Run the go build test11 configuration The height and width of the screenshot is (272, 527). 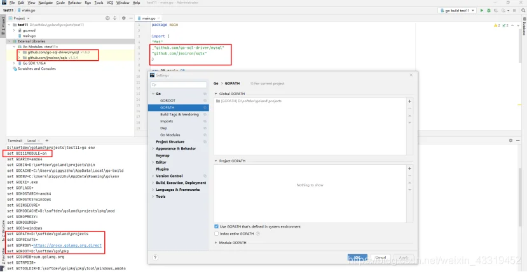pyautogui.click(x=482, y=10)
